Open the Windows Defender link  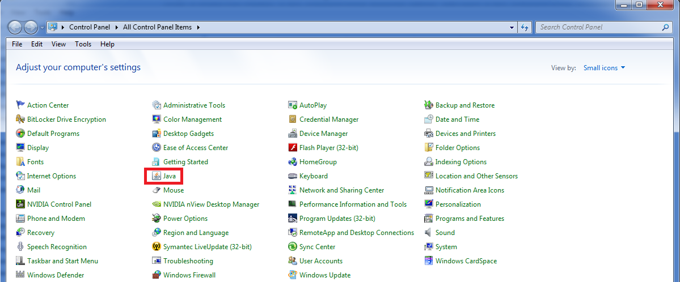point(56,275)
